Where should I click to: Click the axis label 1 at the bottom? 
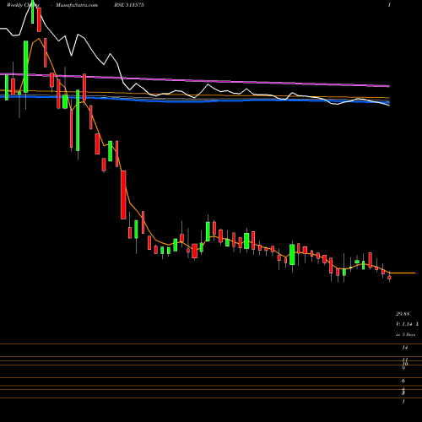403,402
